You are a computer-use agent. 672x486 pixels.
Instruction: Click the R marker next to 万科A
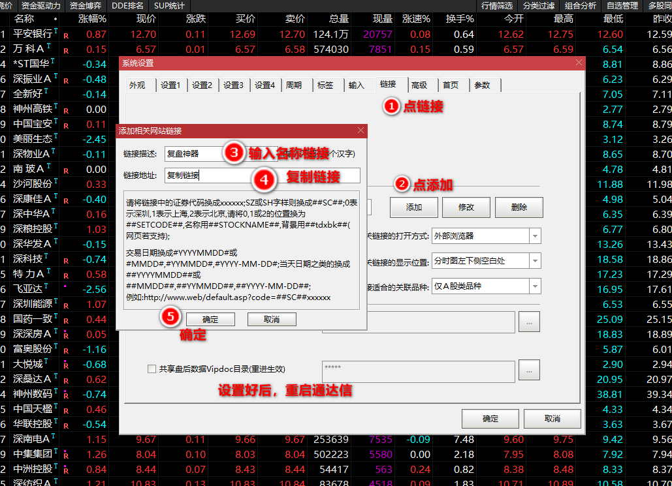click(x=66, y=50)
